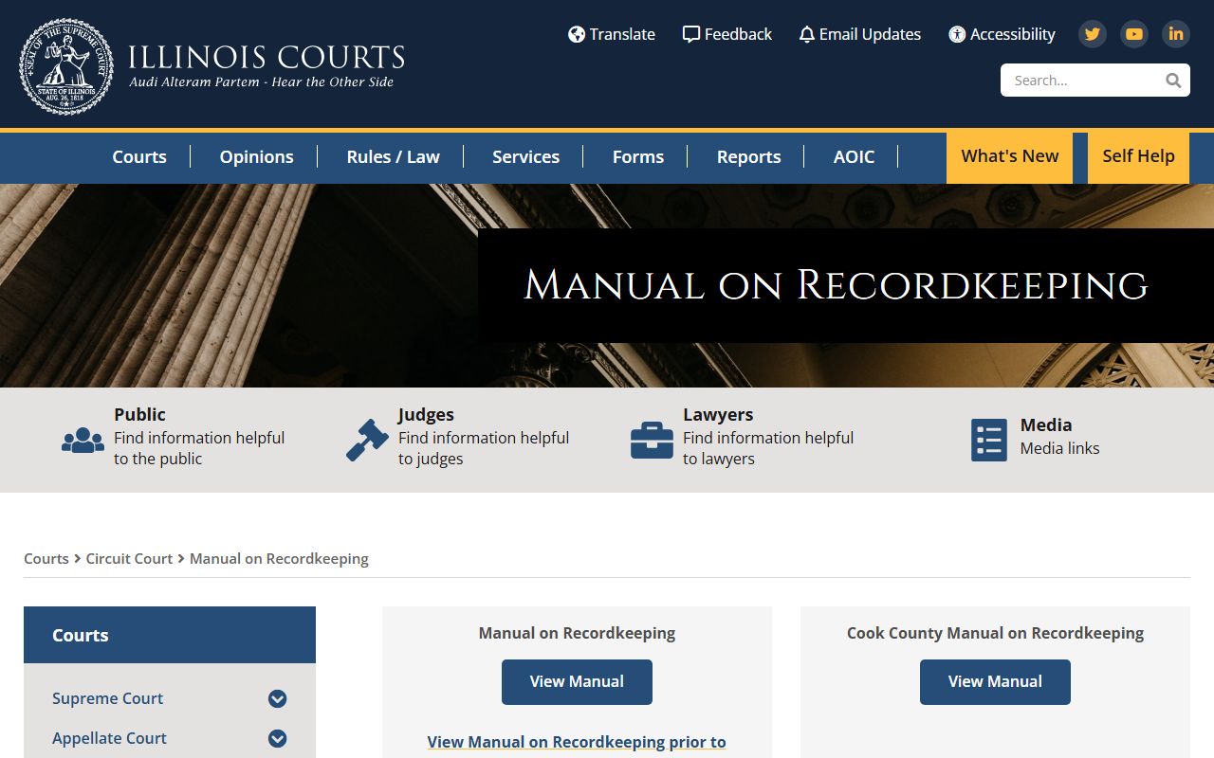1214x758 pixels.
Task: Open the Reports navigation menu
Action: [x=748, y=157]
